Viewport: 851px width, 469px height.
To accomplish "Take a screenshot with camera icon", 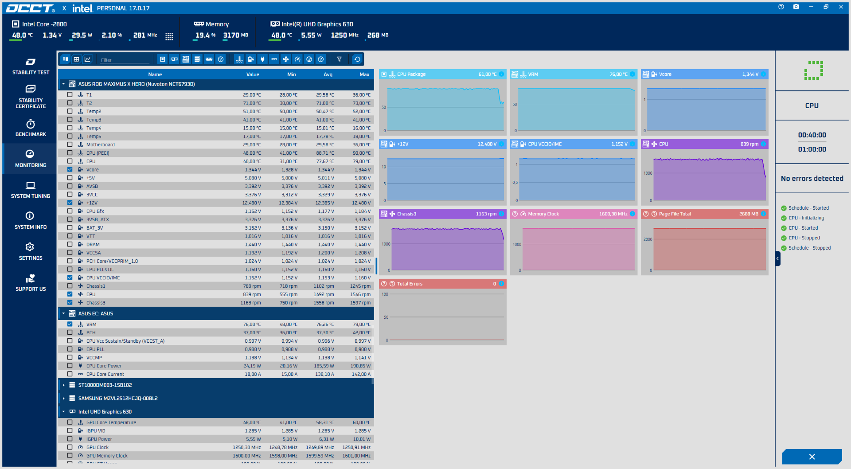I will [796, 7].
